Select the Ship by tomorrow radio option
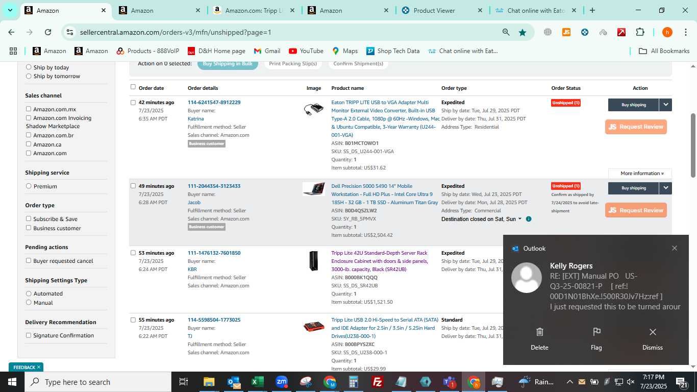The width and height of the screenshot is (697, 392). coord(29,76)
